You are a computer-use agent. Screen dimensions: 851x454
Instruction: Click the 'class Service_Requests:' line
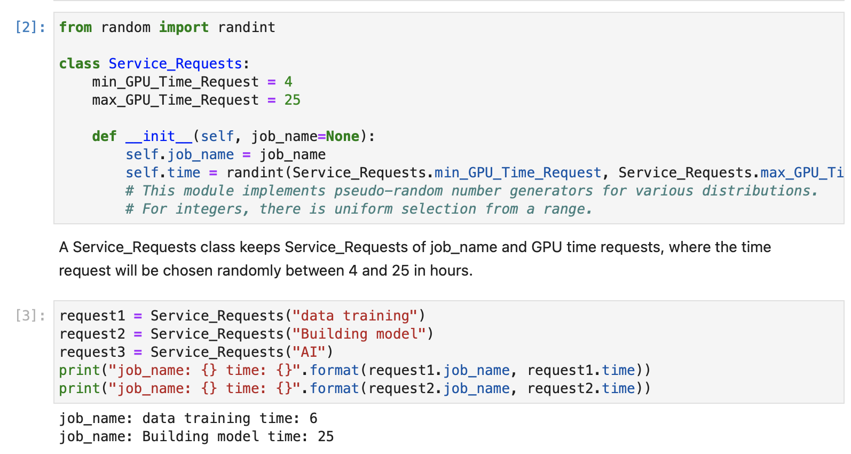[154, 64]
